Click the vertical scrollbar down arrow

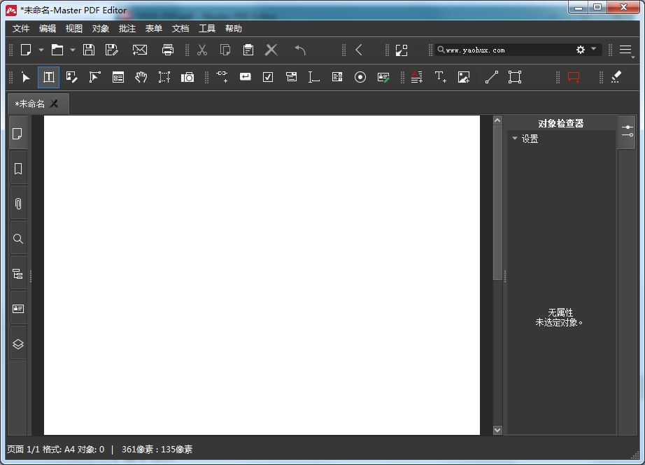click(497, 430)
